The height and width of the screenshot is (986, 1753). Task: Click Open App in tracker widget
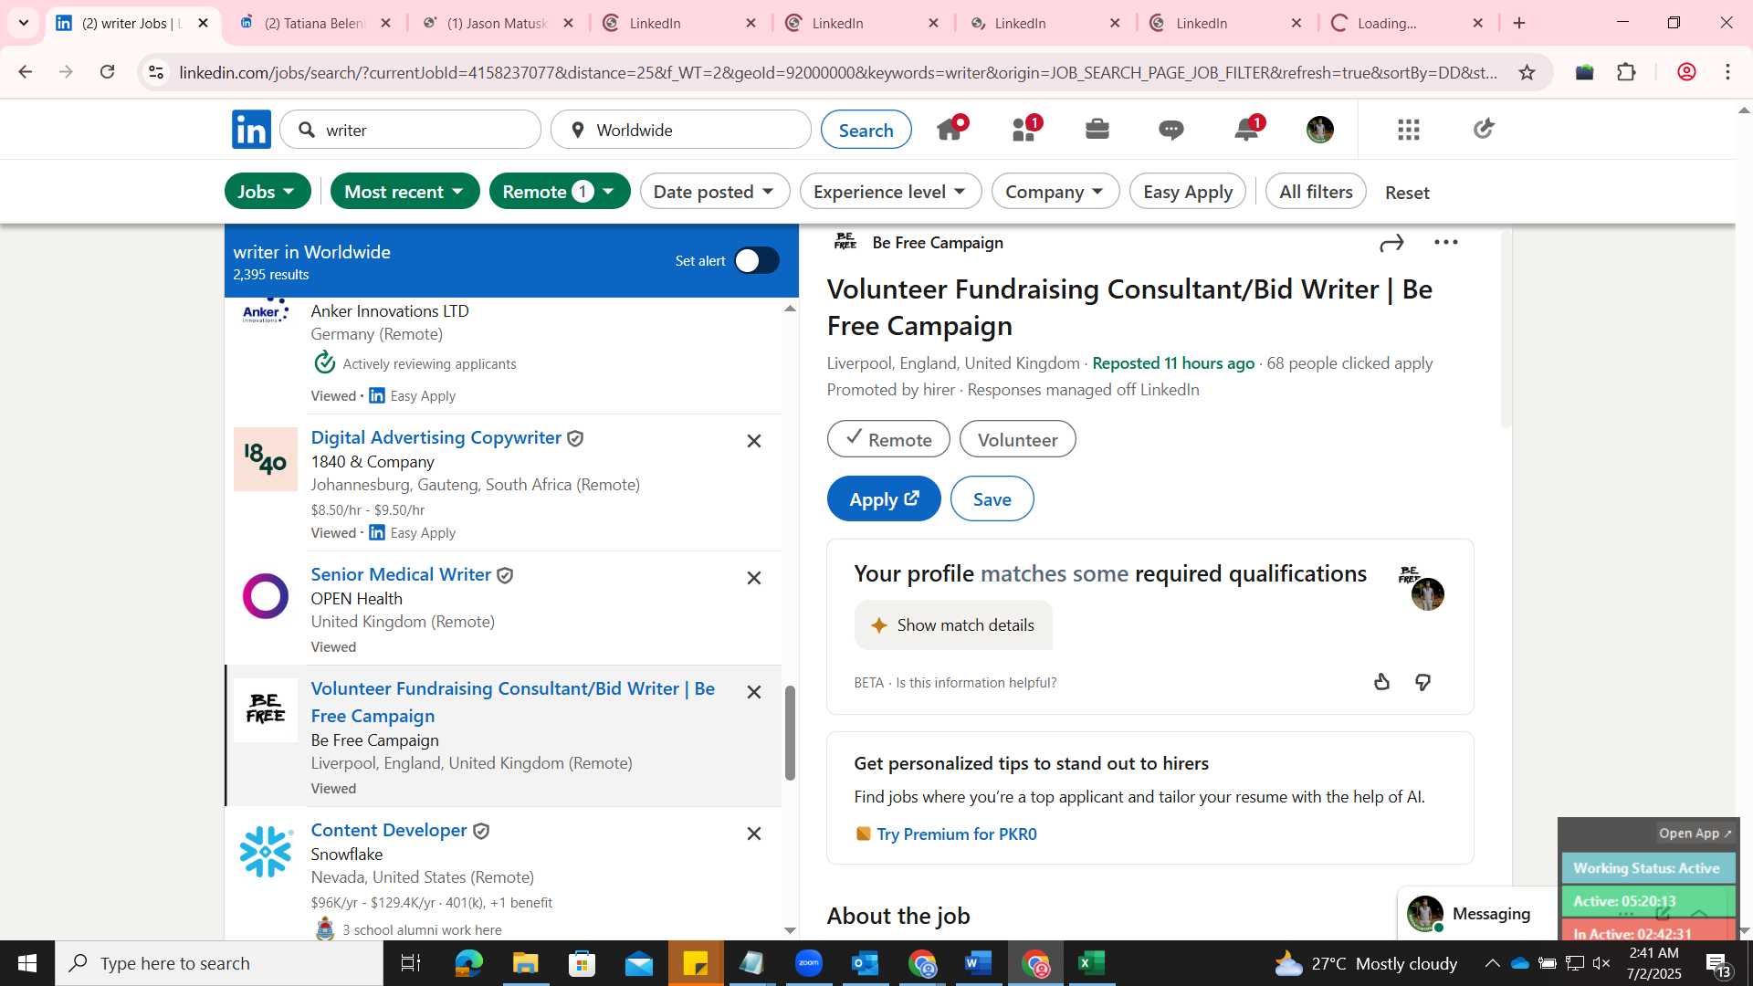tap(1695, 834)
